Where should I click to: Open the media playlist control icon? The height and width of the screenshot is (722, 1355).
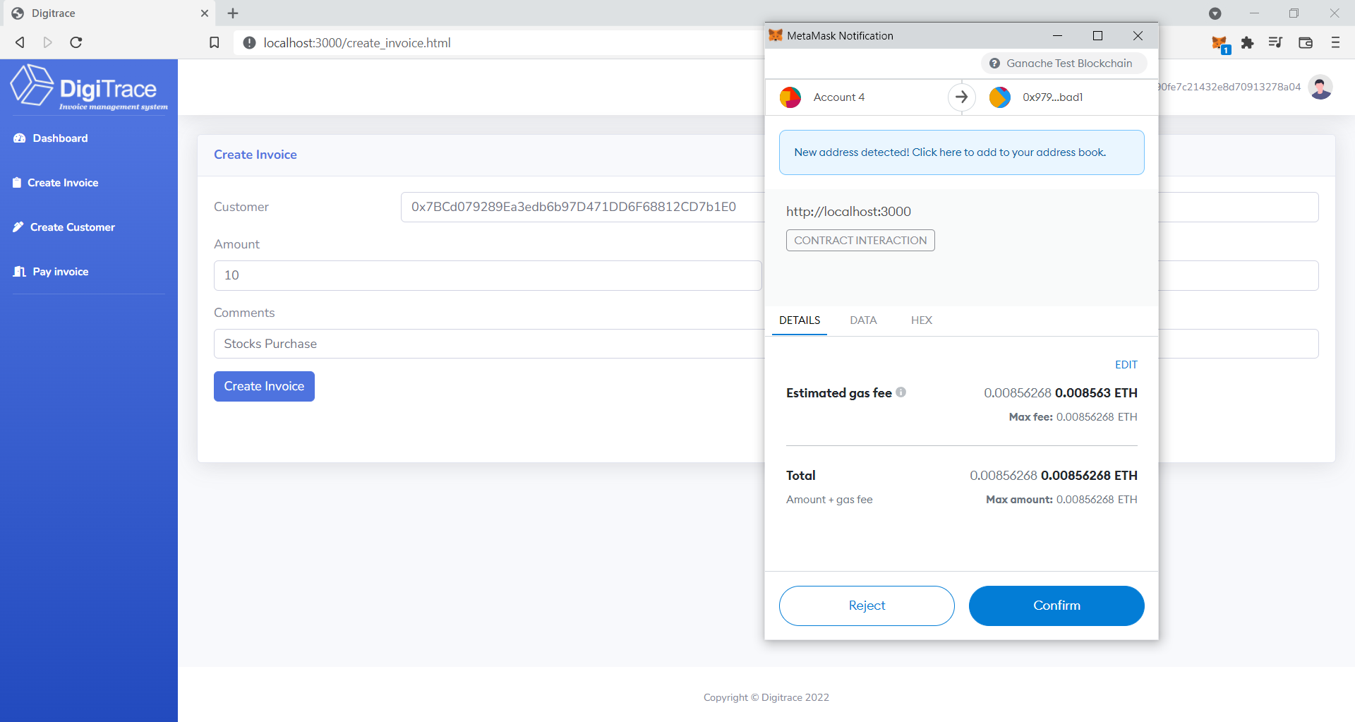tap(1275, 42)
